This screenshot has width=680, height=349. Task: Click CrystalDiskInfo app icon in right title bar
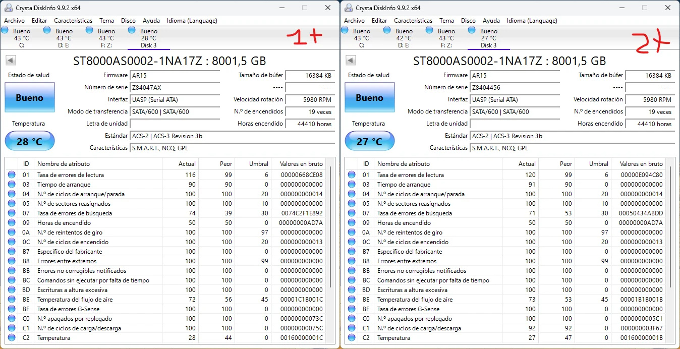click(348, 8)
